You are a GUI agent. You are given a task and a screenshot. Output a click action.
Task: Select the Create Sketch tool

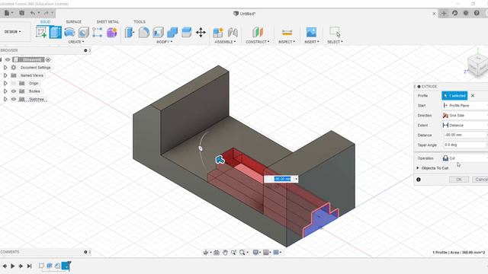click(x=41, y=32)
